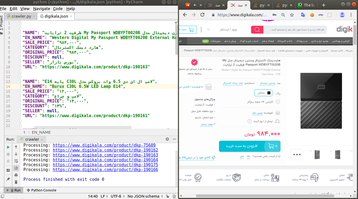The height and width of the screenshot is (199, 358).
Task: Open the Google Translate extension icon
Action: click(303, 15)
